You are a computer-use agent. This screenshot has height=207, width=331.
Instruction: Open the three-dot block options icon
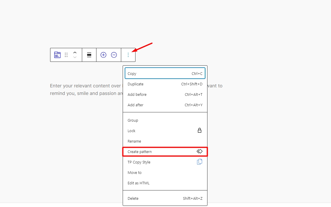click(128, 55)
